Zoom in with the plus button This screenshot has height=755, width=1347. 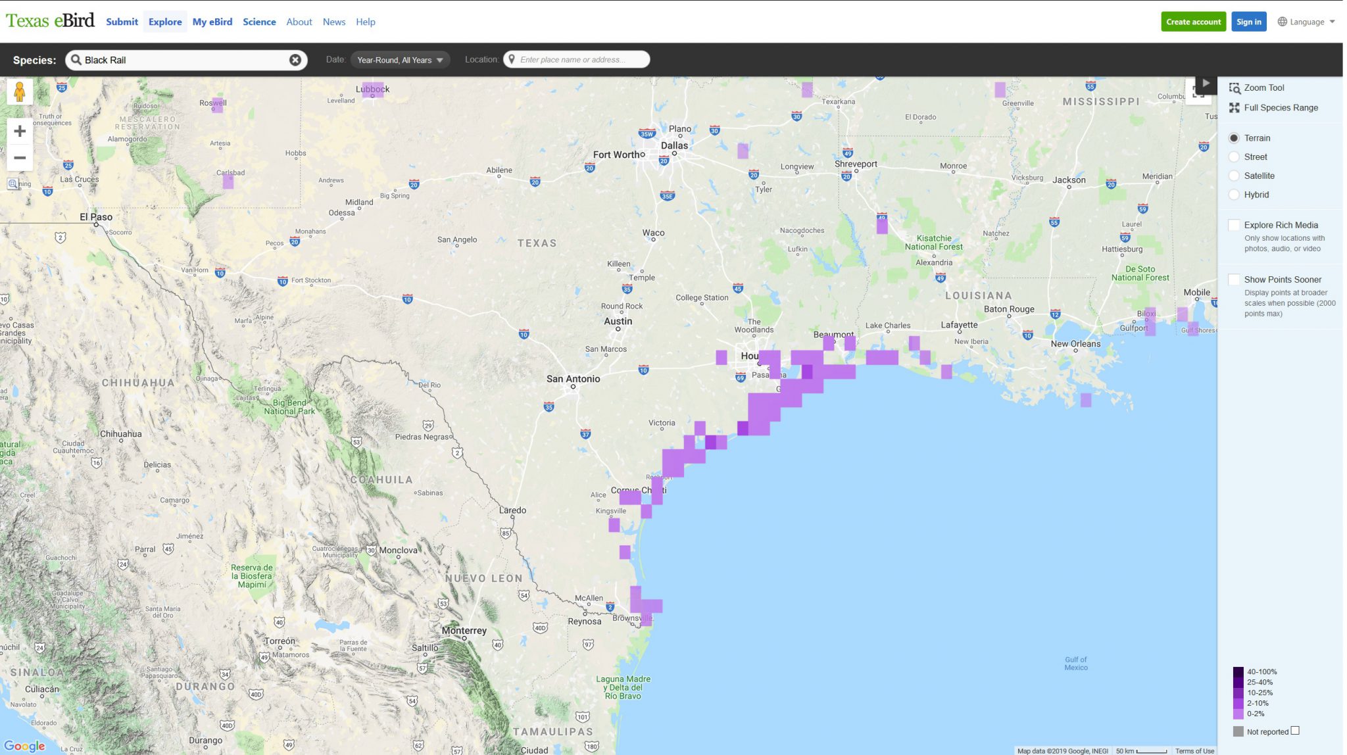(x=20, y=131)
